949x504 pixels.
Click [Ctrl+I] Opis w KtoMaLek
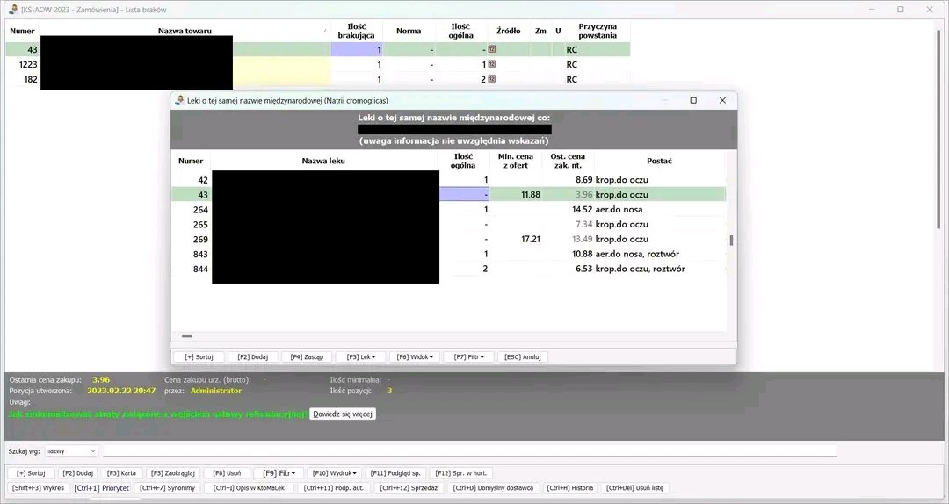(250, 487)
